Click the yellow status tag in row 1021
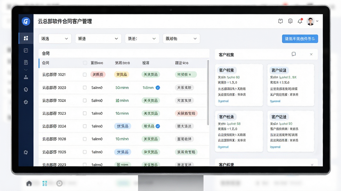 [122, 75]
